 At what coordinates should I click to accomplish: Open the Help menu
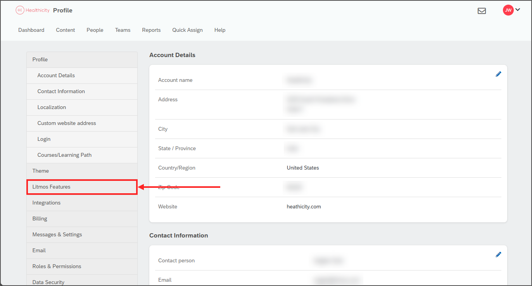pyautogui.click(x=219, y=30)
